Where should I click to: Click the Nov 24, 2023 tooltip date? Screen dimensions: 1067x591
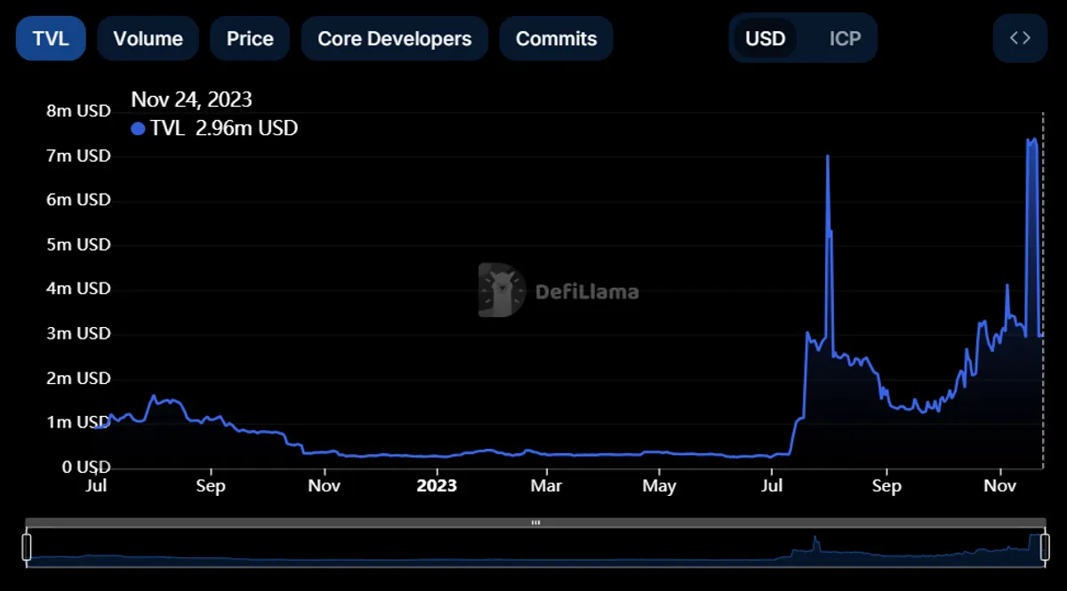click(191, 100)
